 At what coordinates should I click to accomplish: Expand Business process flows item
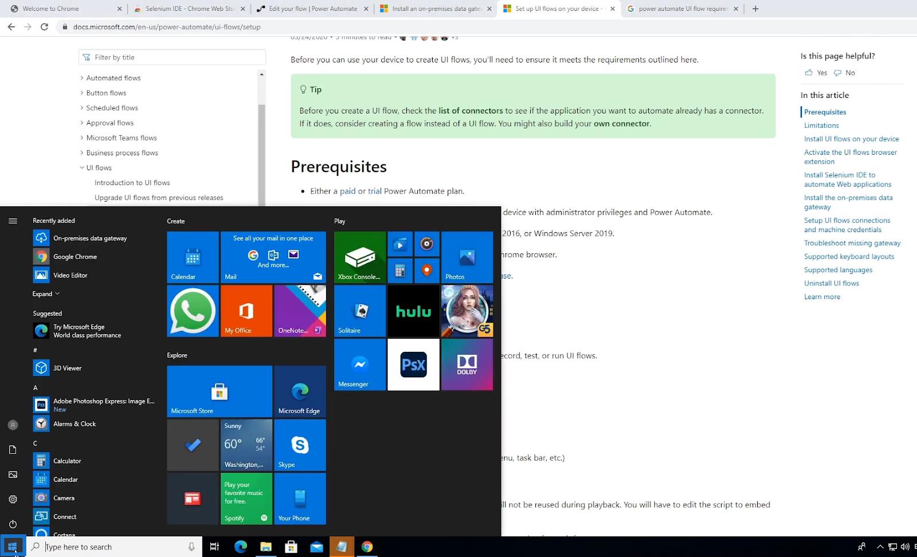pos(82,152)
